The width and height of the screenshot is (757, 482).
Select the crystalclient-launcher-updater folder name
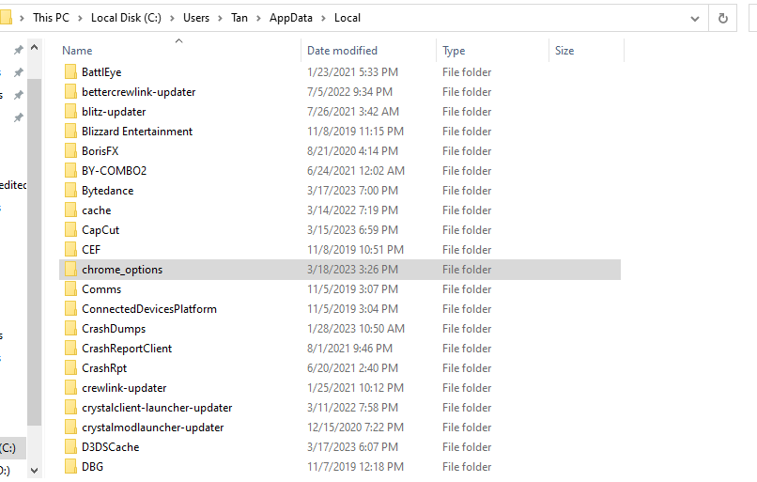pos(157,408)
